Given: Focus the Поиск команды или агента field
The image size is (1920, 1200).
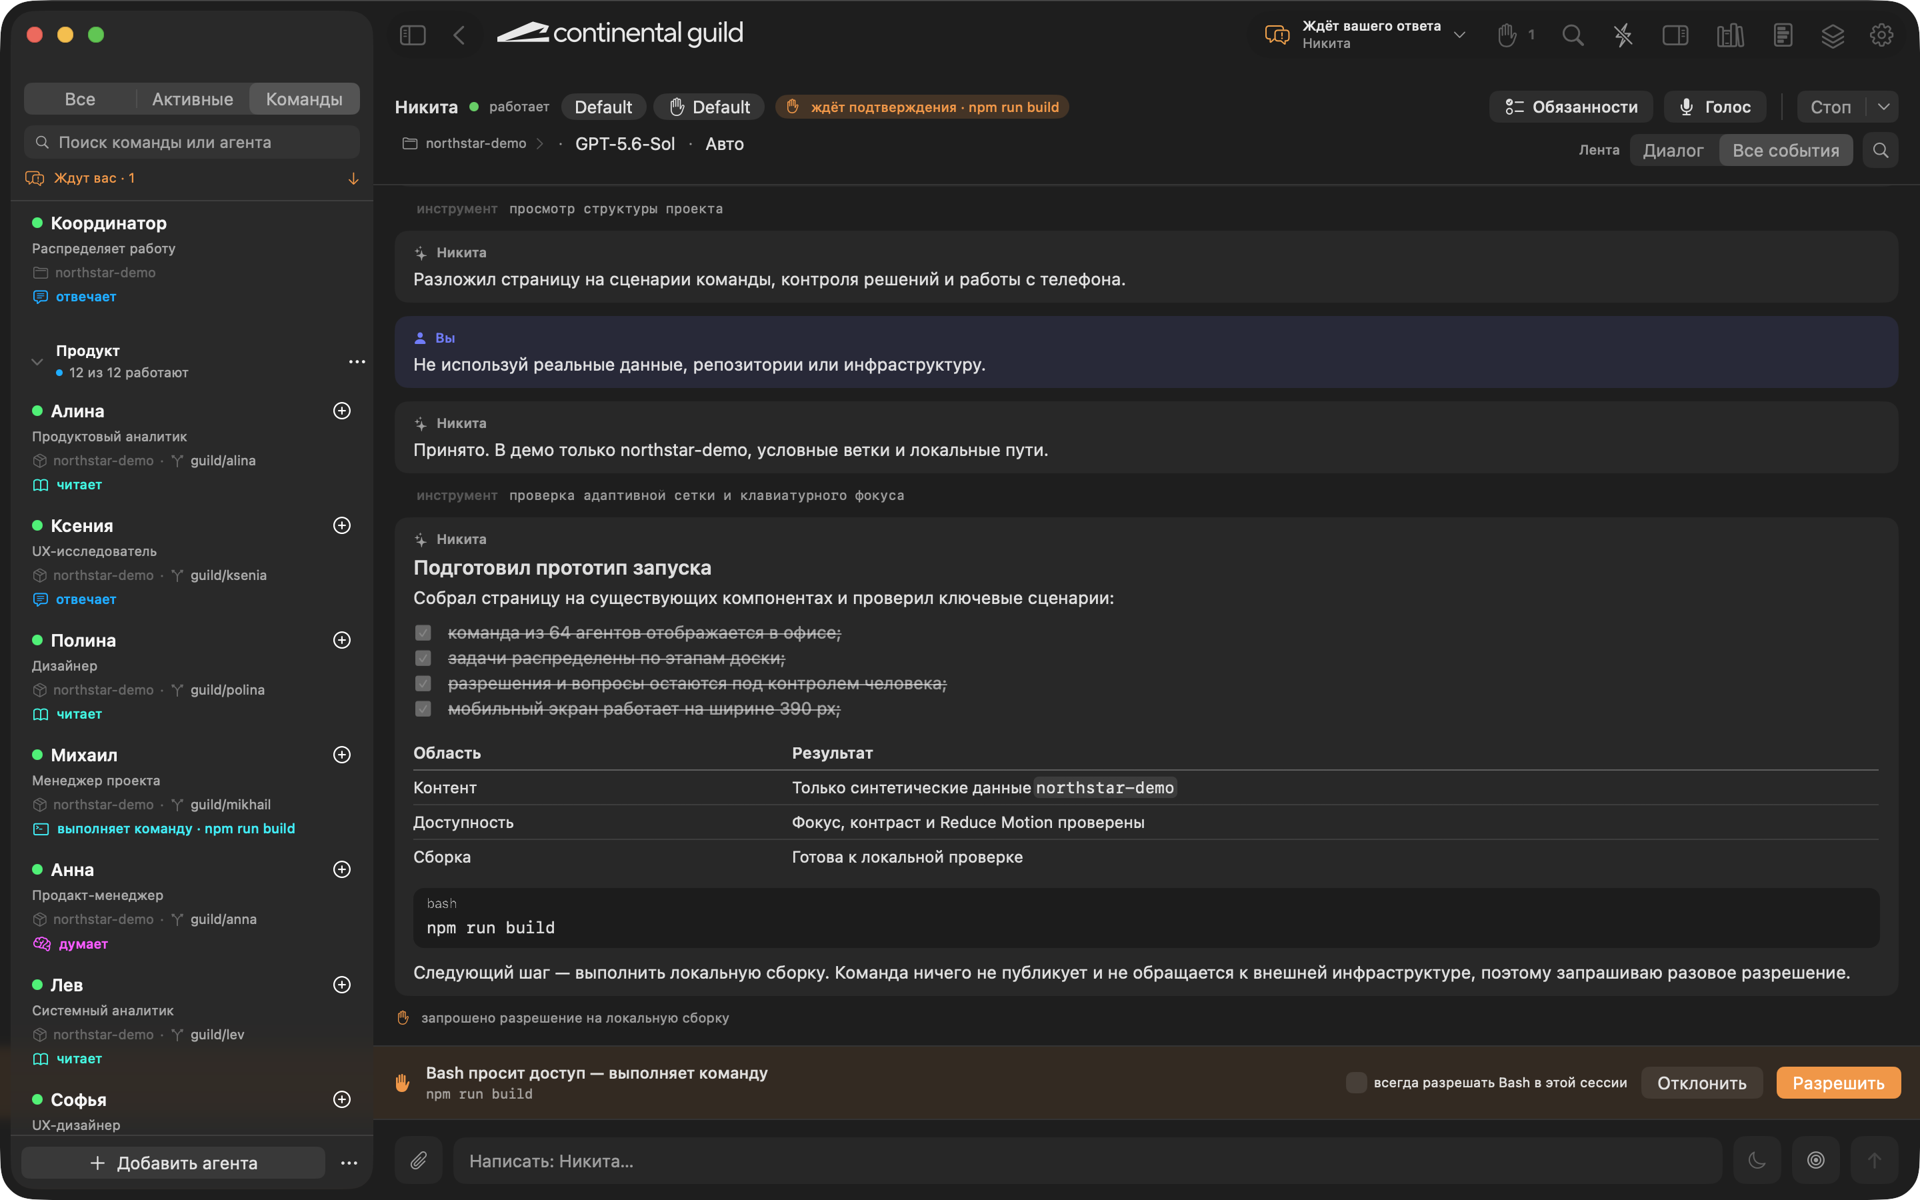Looking at the screenshot, I should click(192, 142).
